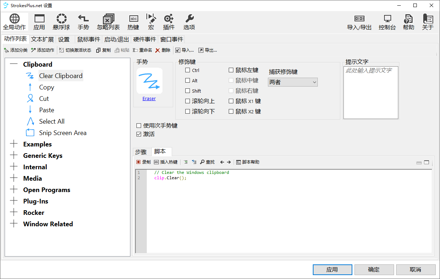Expand the Open Programs category
440x279 pixels.
pyautogui.click(x=14, y=190)
